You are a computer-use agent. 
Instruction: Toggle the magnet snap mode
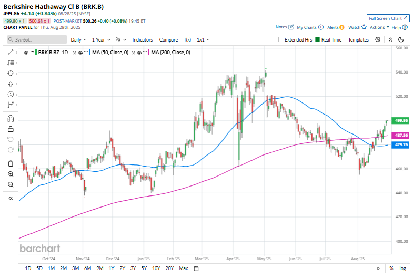[x=11, y=118]
